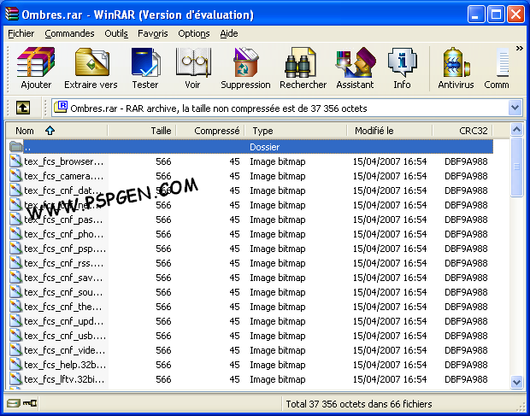Select file tex_fcs_cnf_pas
Viewport: 530px width, 416px height.
(x=250, y=220)
